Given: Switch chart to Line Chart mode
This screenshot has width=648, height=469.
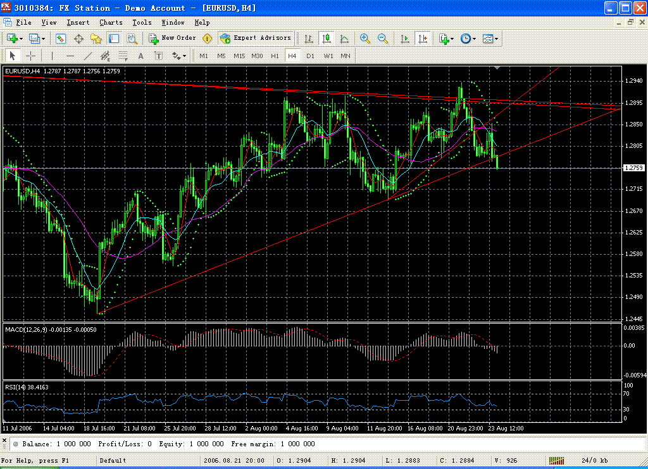Looking at the screenshot, I should pyautogui.click(x=344, y=39).
